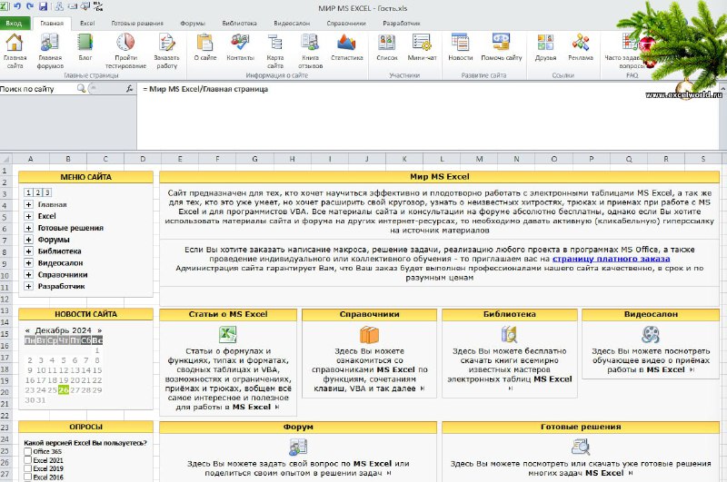Expand the Excel menu tree node
This screenshot has height=482, width=727.
(29, 216)
